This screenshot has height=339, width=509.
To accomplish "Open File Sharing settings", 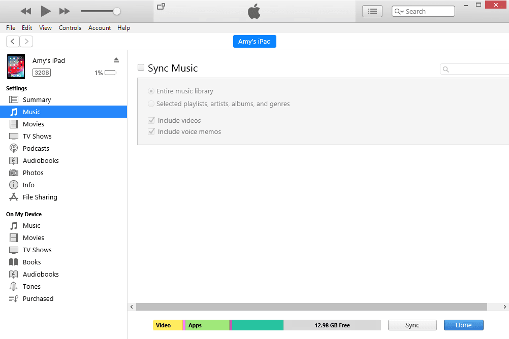I will click(63, 197).
